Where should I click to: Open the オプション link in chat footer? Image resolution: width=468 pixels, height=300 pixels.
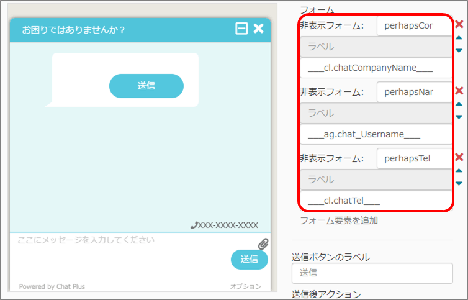coord(246,286)
